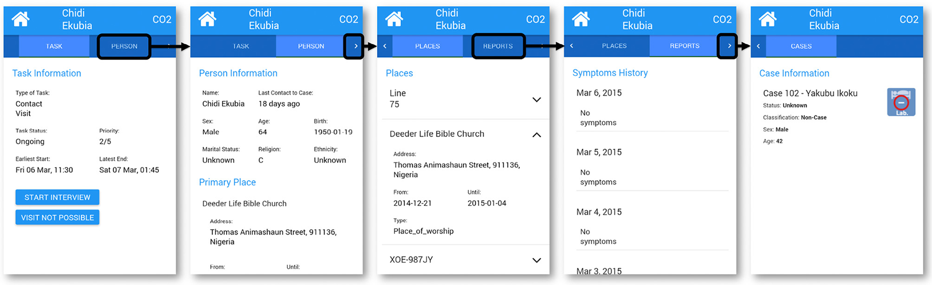This screenshot has width=932, height=285.
Task: Click right arrow on Symptoms History screen
Action: [x=729, y=46]
